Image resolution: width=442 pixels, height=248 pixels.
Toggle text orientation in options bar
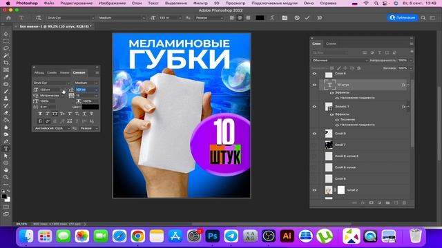tap(39, 18)
